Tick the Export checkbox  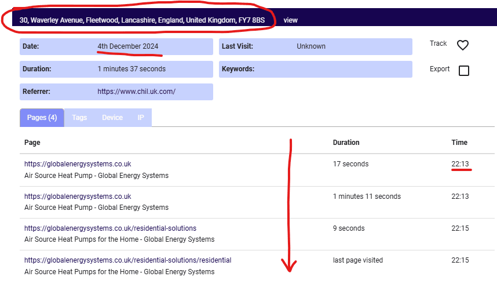[x=464, y=71]
